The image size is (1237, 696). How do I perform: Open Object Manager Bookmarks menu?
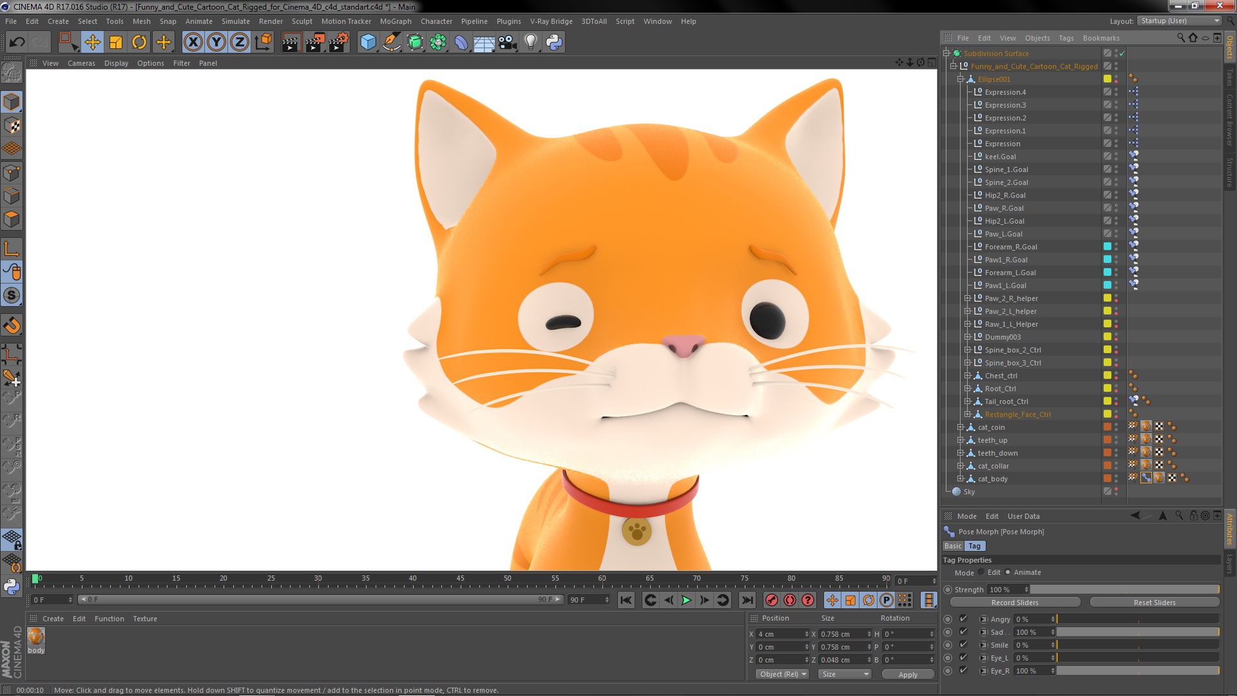(1101, 38)
